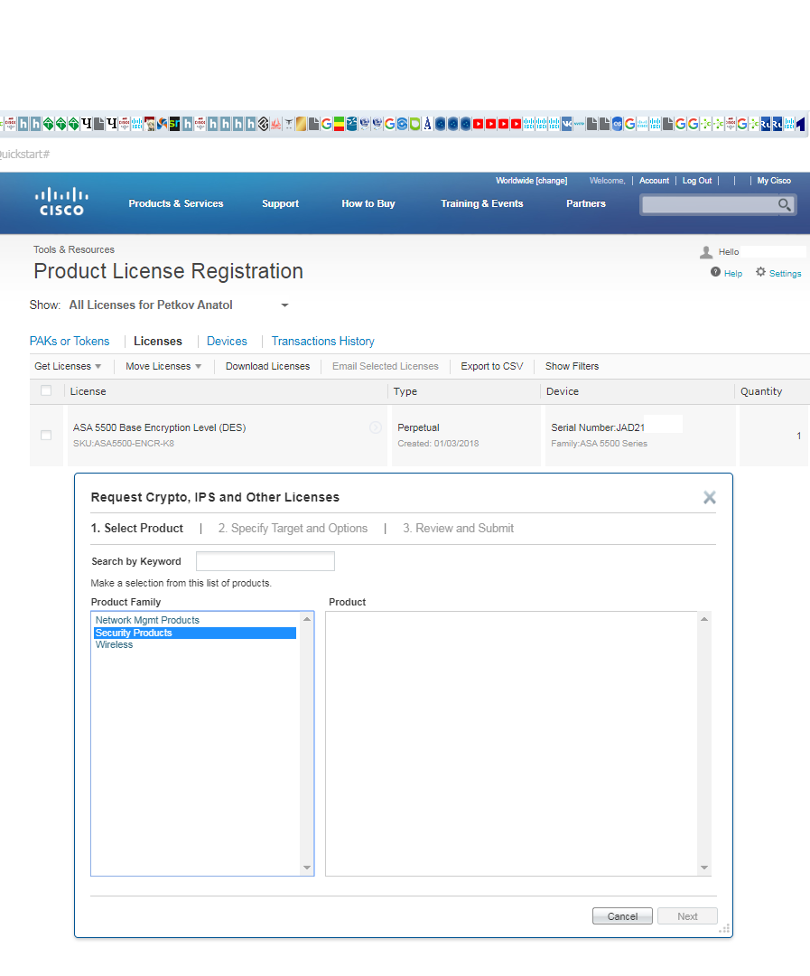This screenshot has width=810, height=976.
Task: Click the Search by Keyword field
Action: click(265, 561)
